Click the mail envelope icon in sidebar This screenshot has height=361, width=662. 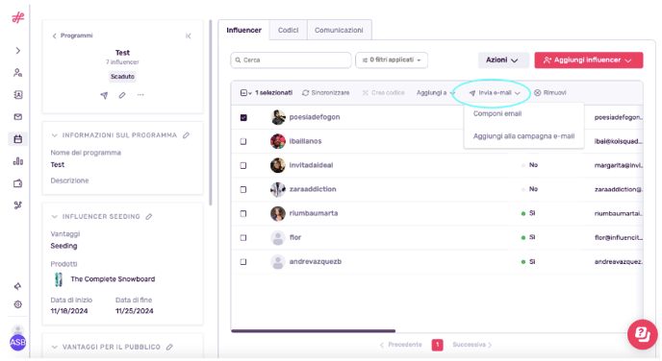click(17, 117)
